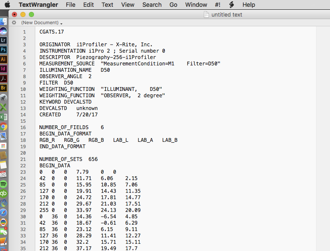Open Adobe Illustrator in the Dock
This screenshot has height=251, width=330.
3,59
